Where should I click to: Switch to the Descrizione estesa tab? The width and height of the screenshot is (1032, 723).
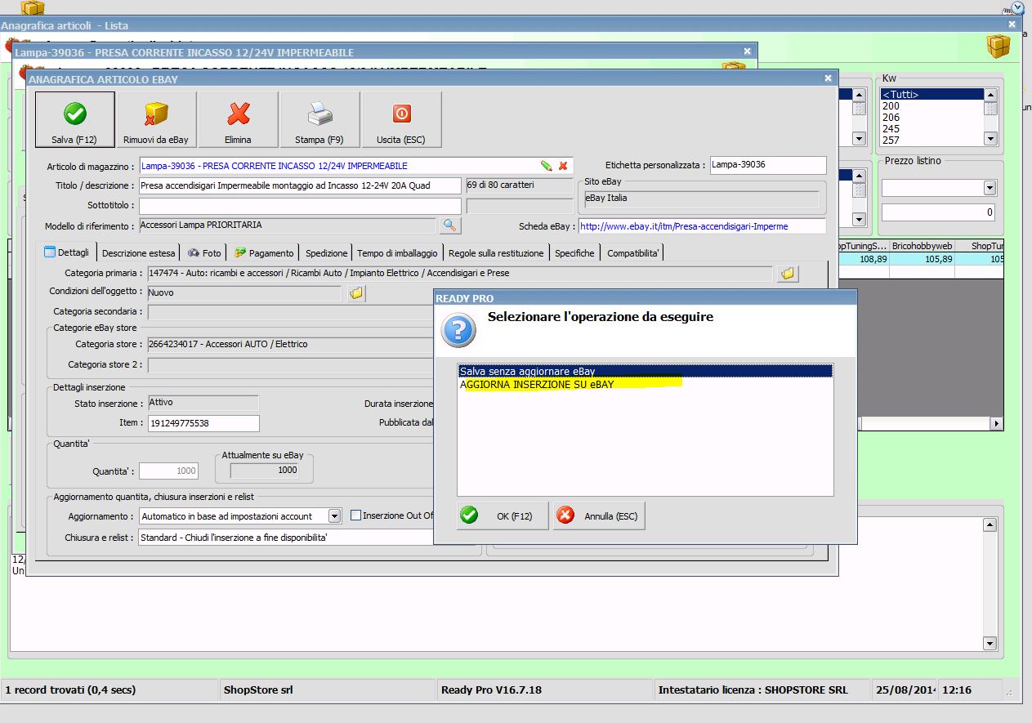click(138, 253)
